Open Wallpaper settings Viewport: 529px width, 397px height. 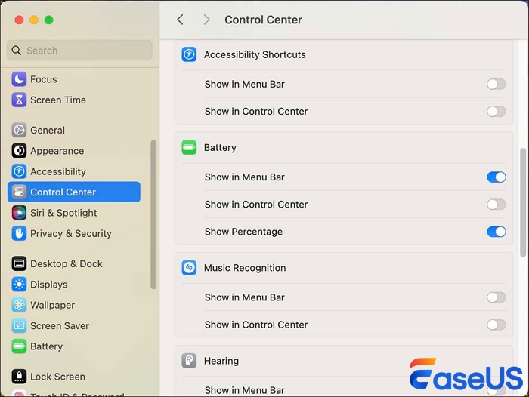[74, 305]
